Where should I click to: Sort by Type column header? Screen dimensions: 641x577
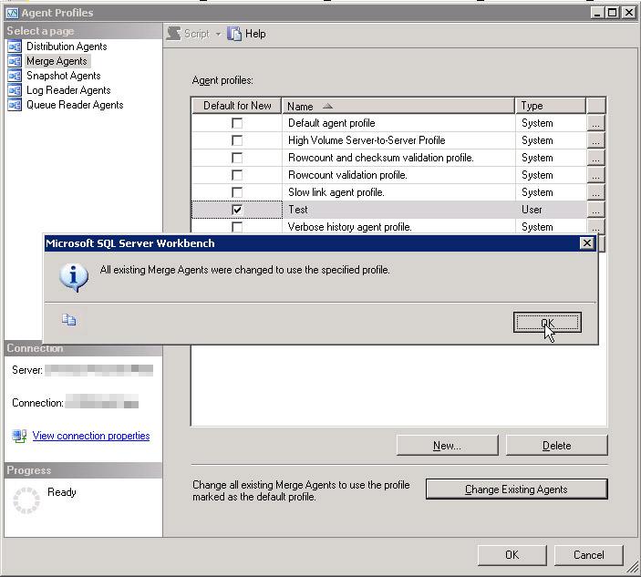551,106
